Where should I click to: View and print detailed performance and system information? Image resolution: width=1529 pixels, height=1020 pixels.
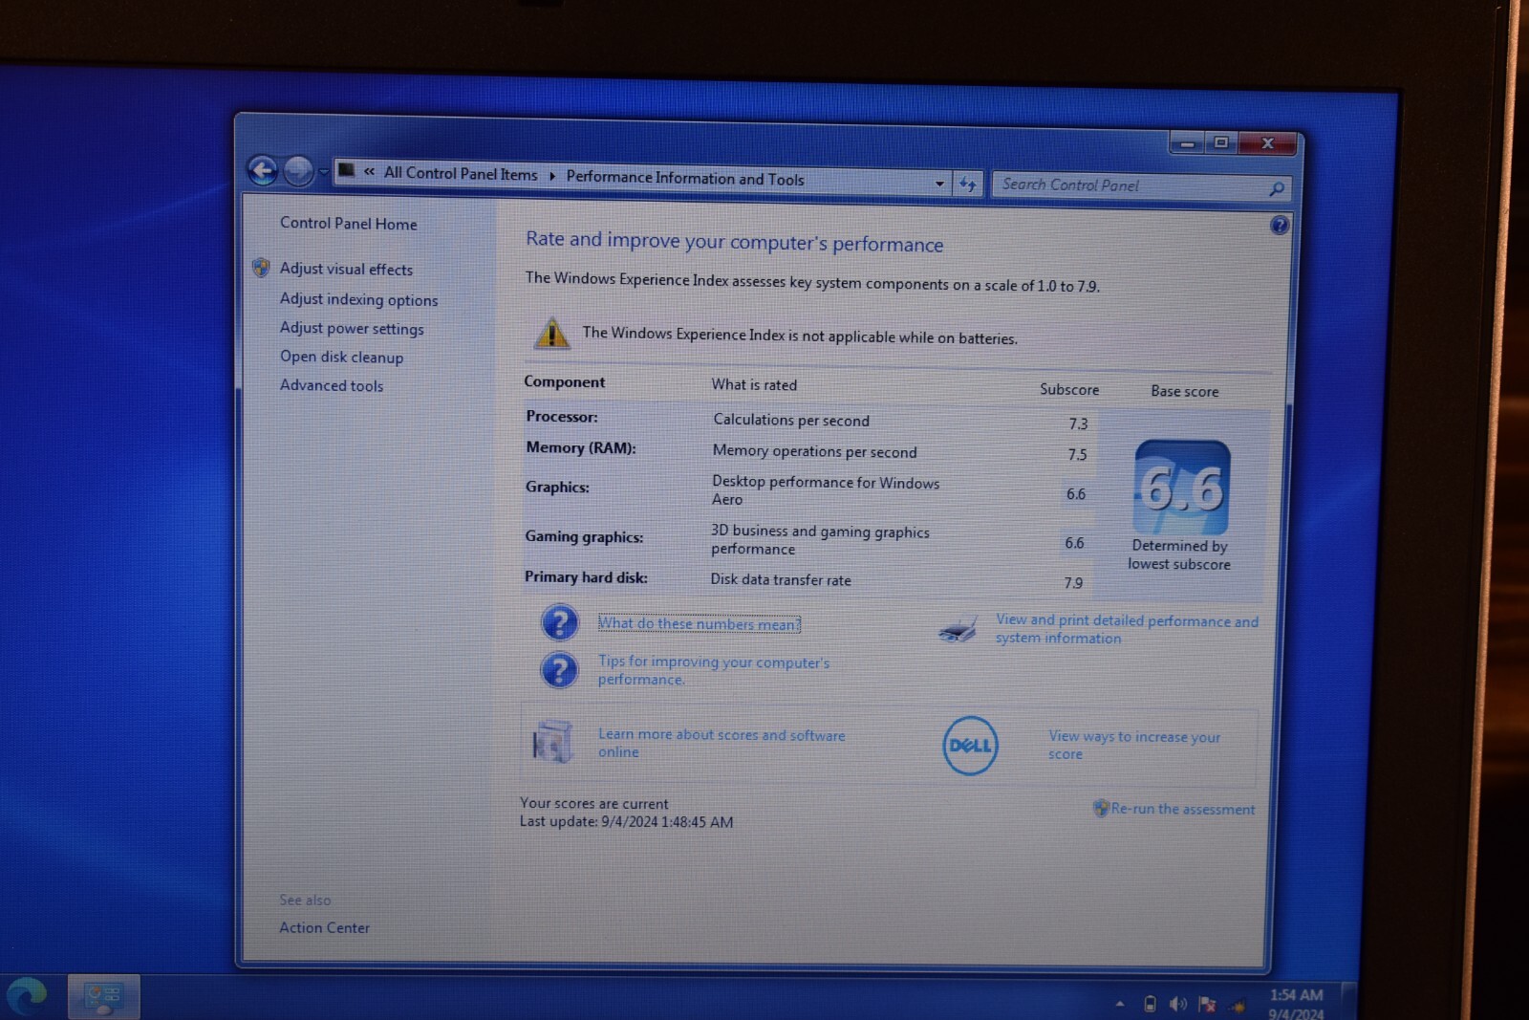click(1127, 629)
